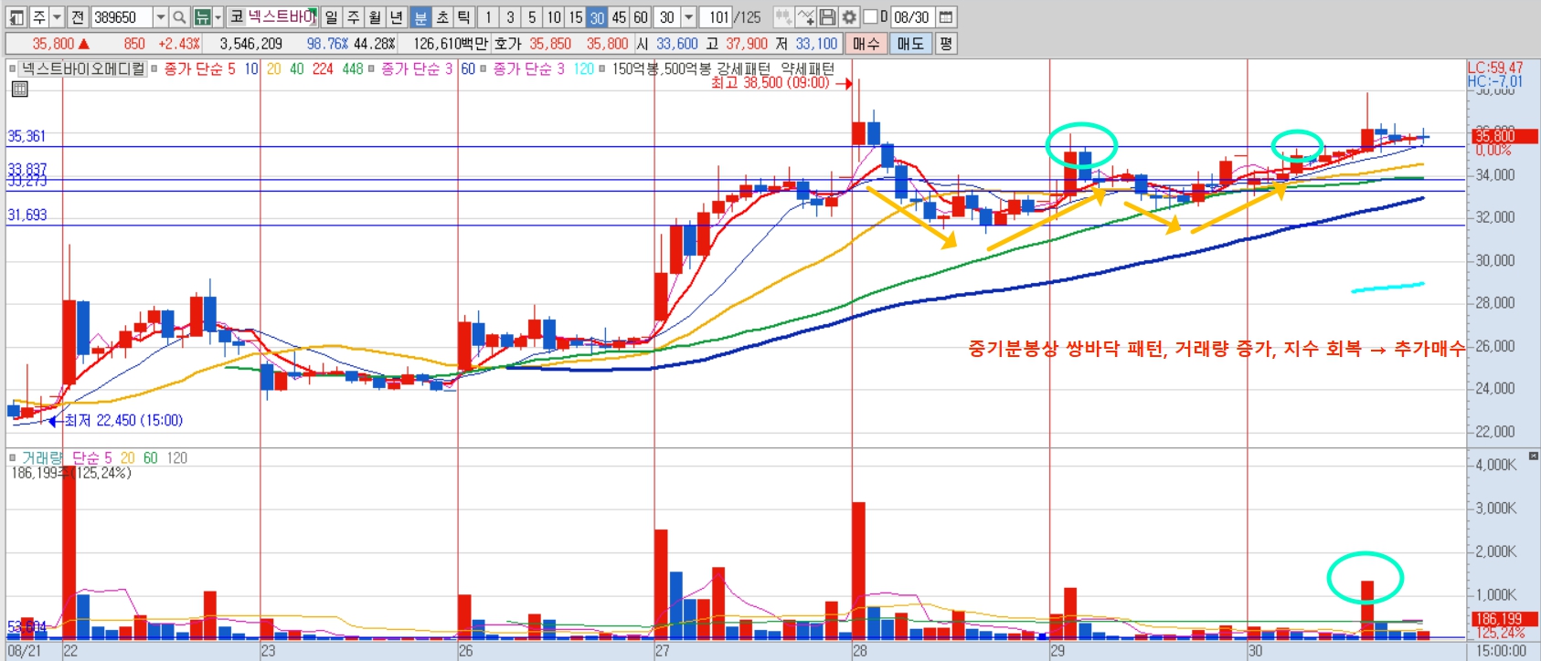The height and width of the screenshot is (661, 1541).
Task: Click the LC:59,47 indicator label
Action: tap(1495, 68)
